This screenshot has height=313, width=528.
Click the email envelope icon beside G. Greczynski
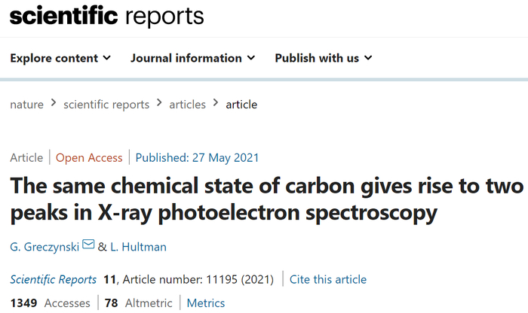tap(88, 245)
